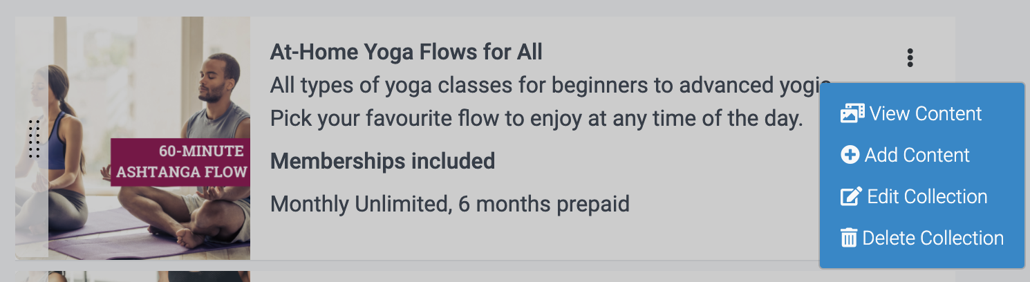
Task: Click the pencil icon beside Edit Collection
Action: [x=850, y=196]
